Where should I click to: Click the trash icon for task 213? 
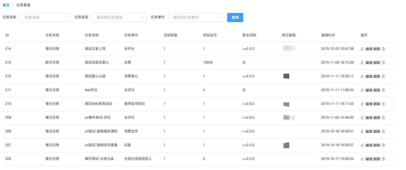[383, 63]
